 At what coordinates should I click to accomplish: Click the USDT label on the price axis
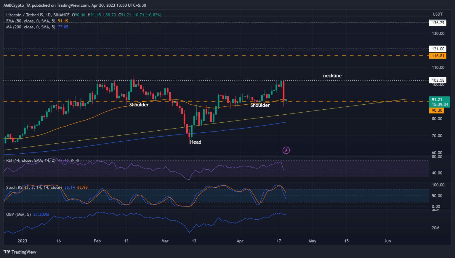(x=438, y=14)
